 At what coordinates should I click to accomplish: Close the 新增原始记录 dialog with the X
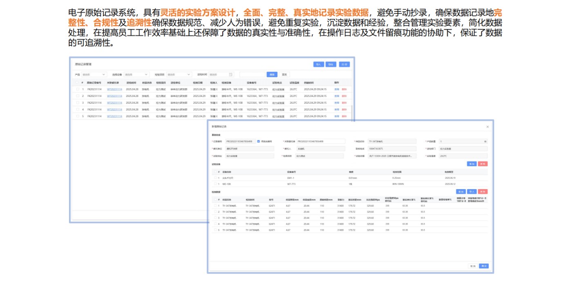coord(487,126)
